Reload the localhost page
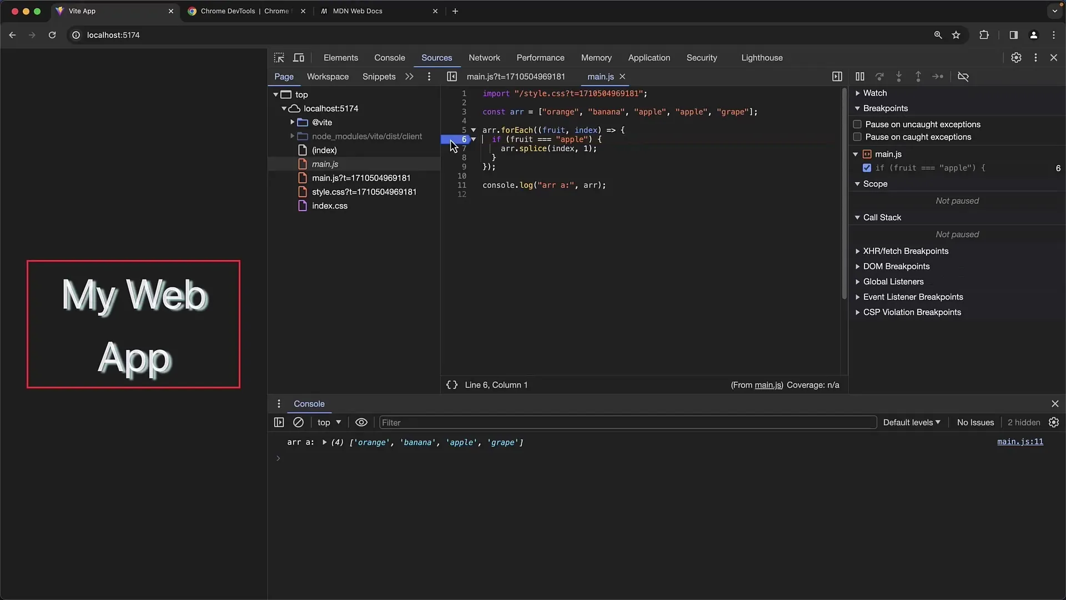 point(52,35)
